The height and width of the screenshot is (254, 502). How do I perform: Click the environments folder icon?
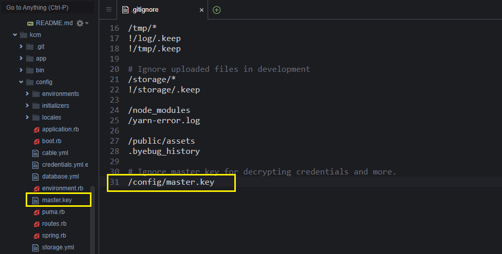point(36,94)
